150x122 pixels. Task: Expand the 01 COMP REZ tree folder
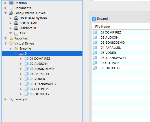pos(21,59)
